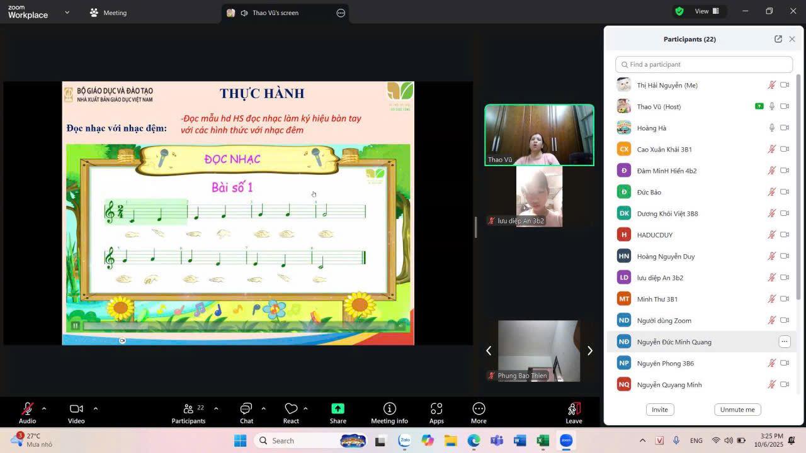Click the Unmute me button

pos(737,410)
